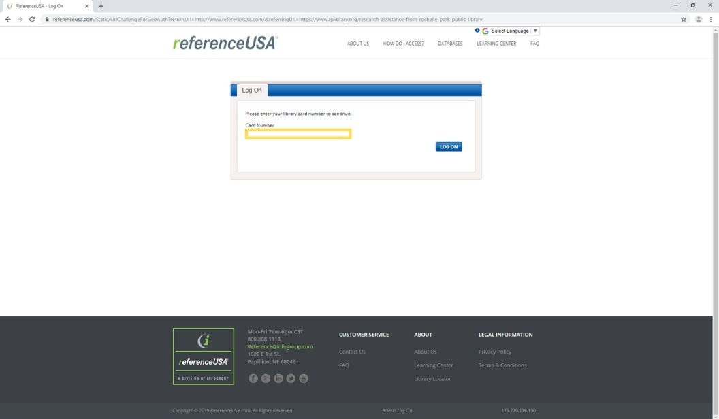The image size is (719, 419).
Task: Open the FAQ menu in header
Action: pyautogui.click(x=534, y=44)
